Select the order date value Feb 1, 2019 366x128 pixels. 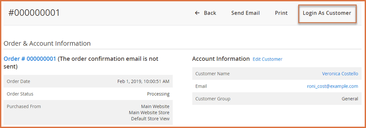(143, 81)
